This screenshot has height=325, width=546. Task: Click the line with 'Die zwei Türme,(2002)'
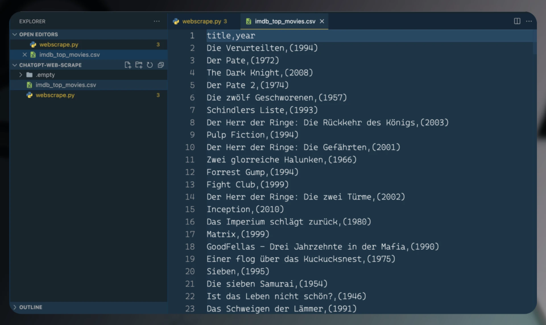coord(306,197)
